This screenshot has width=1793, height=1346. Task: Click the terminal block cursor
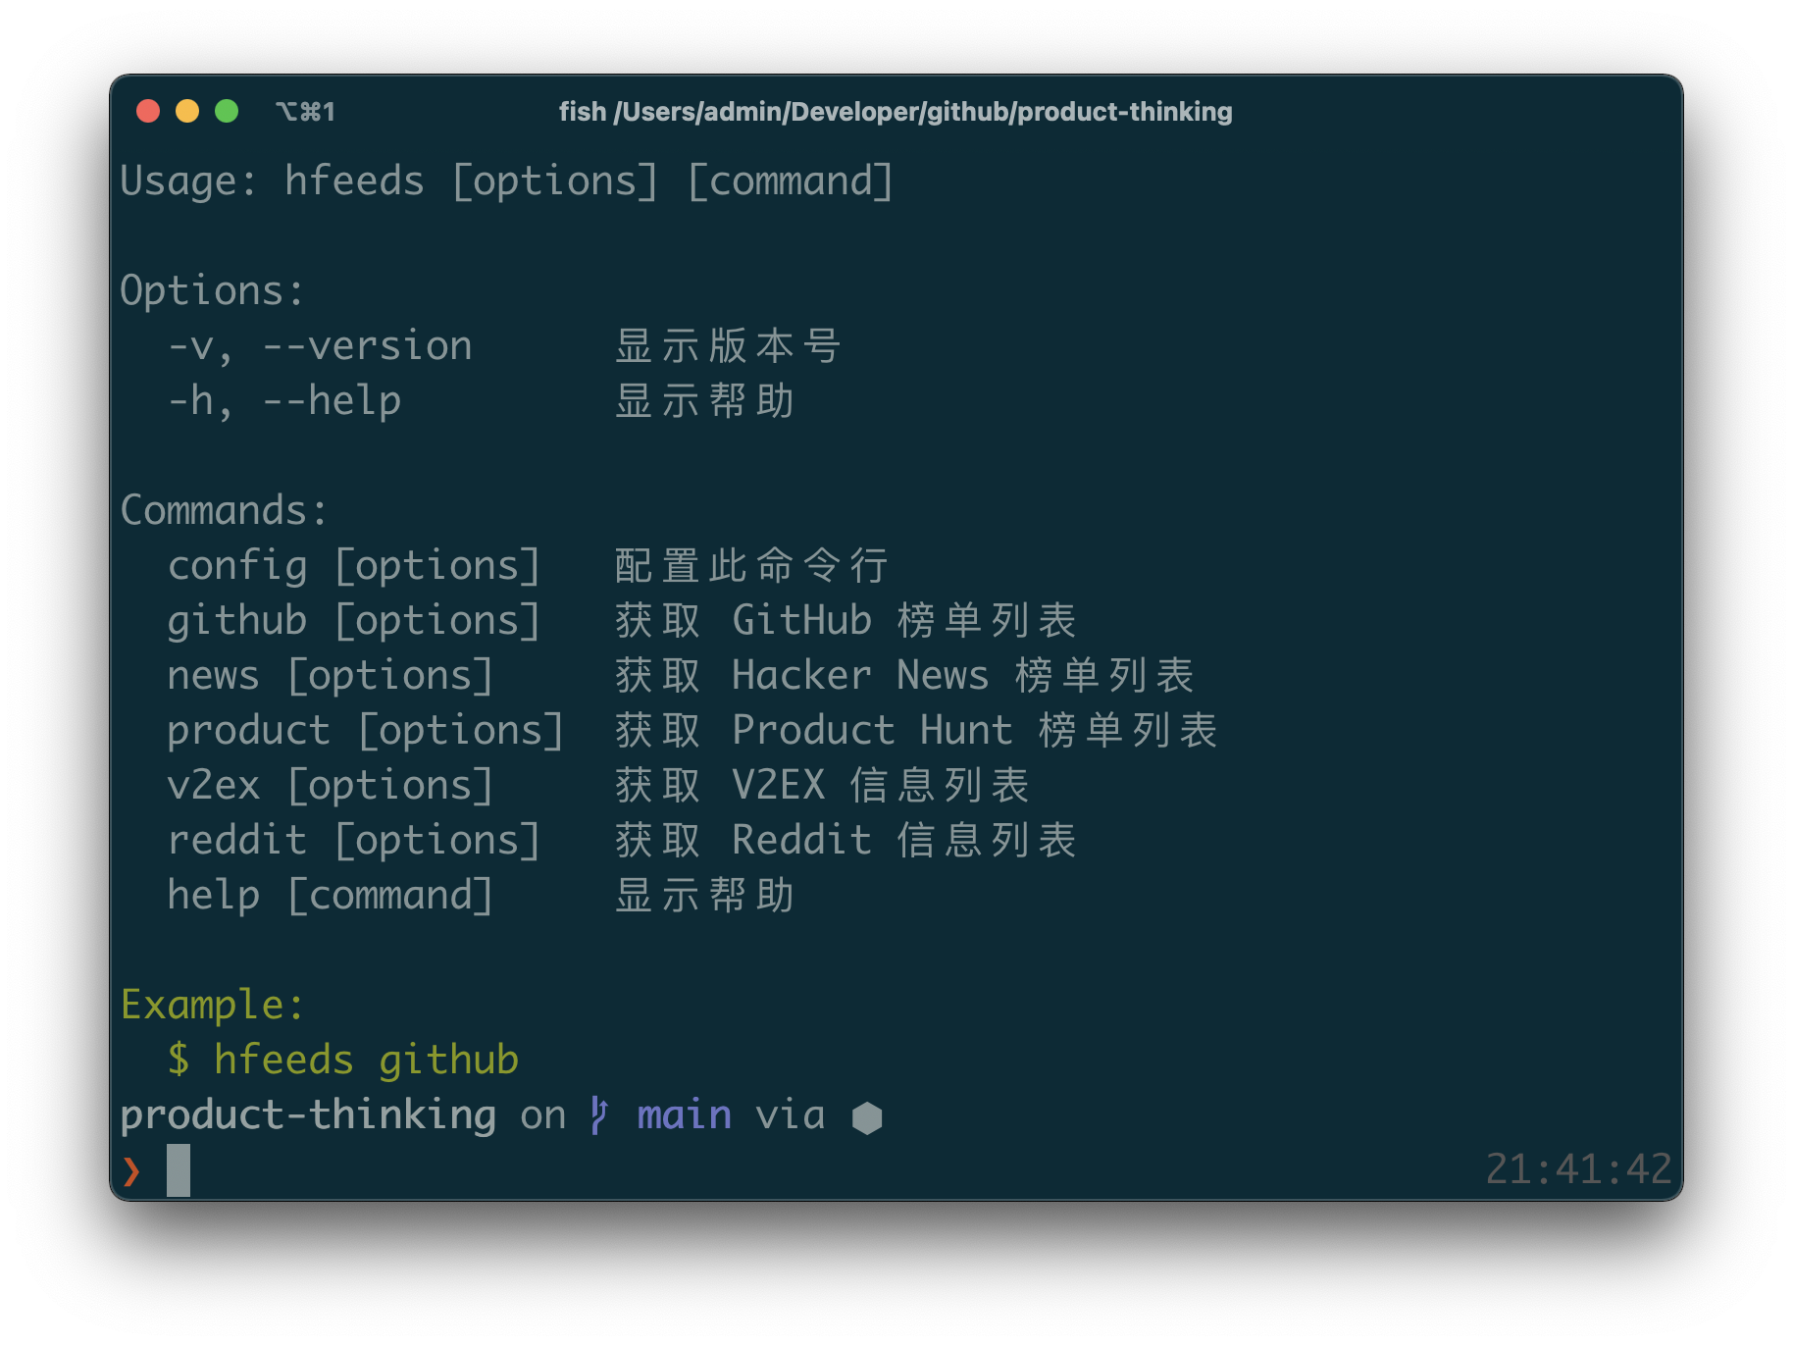[x=179, y=1170]
